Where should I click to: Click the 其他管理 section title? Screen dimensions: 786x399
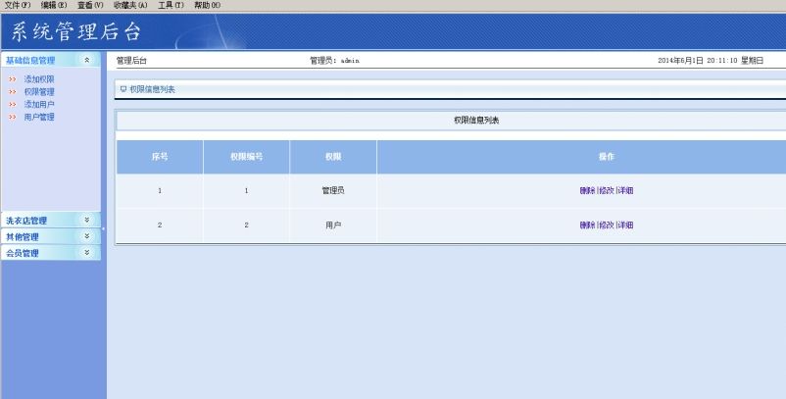point(23,236)
